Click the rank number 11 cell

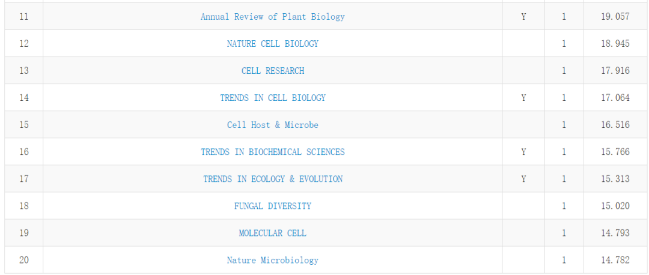point(24,17)
